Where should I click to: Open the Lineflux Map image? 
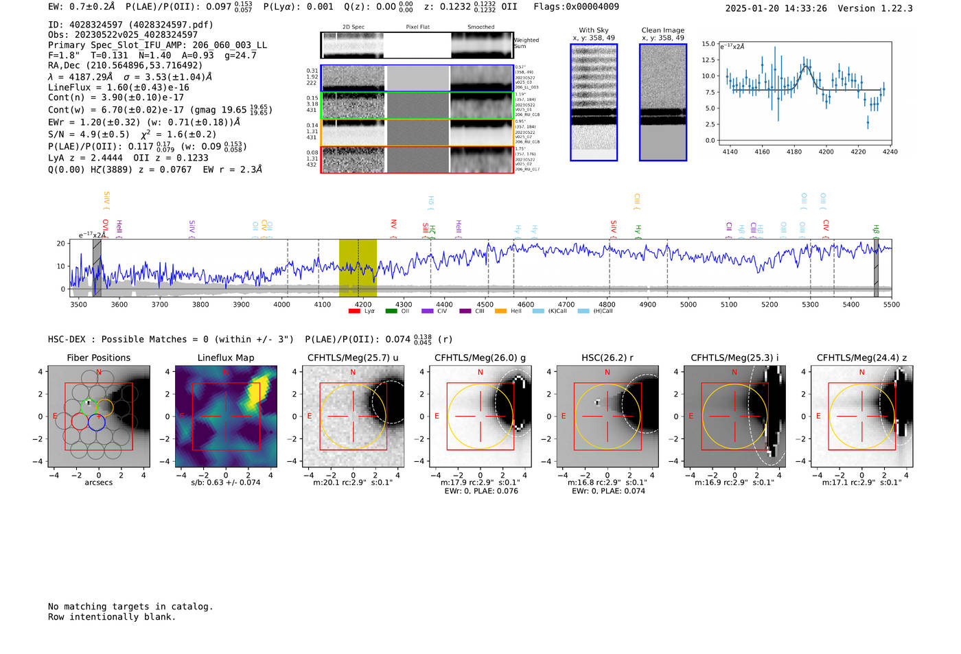[226, 416]
